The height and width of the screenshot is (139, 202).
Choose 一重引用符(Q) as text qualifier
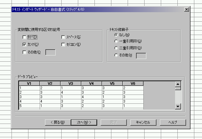click(116, 41)
